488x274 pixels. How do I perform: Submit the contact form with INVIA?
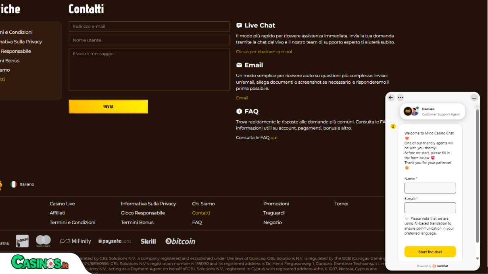tap(108, 107)
